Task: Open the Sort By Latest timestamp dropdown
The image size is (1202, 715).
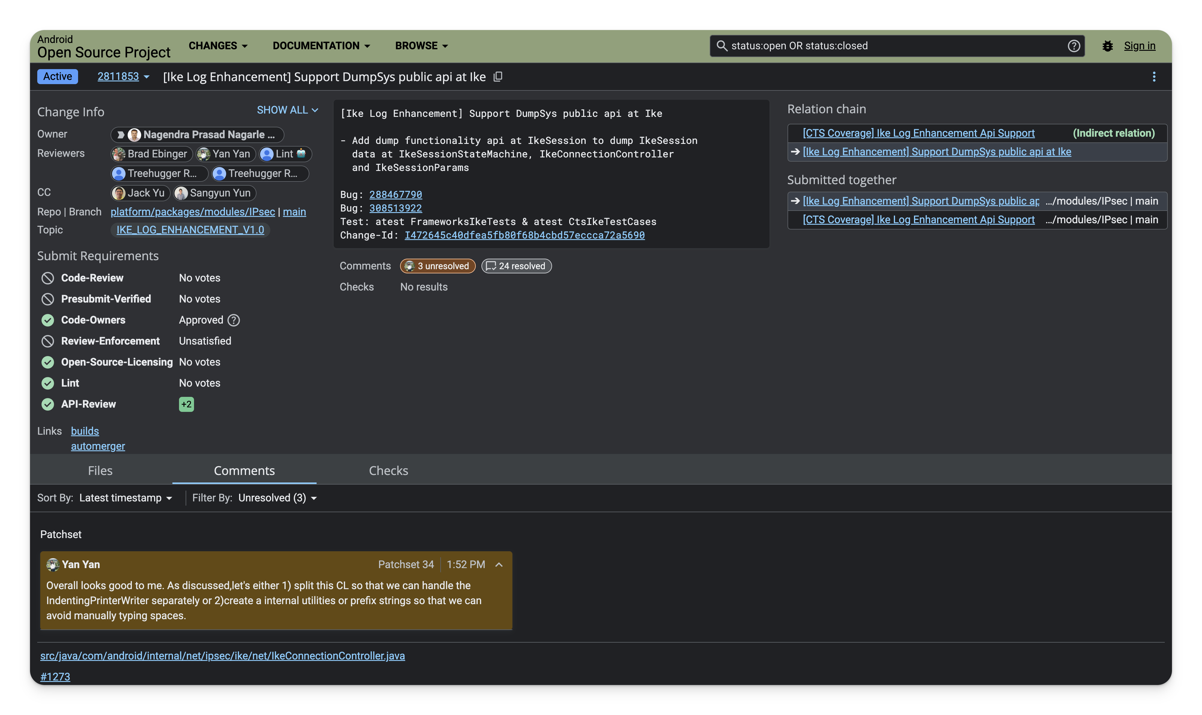Action: [126, 498]
